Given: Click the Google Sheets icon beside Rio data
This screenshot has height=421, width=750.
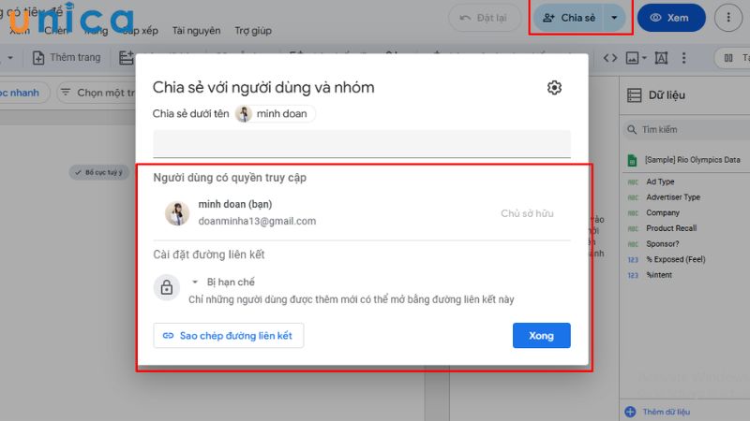Looking at the screenshot, I should [632, 160].
